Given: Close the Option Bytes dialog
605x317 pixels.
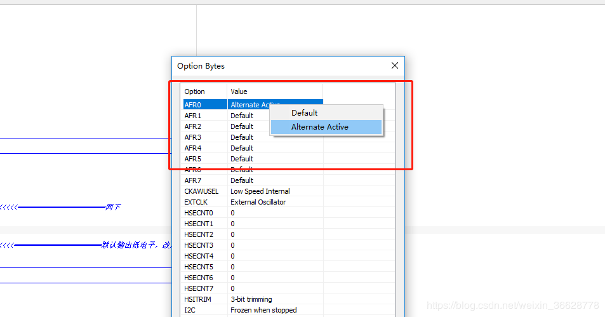Looking at the screenshot, I should (x=394, y=65).
